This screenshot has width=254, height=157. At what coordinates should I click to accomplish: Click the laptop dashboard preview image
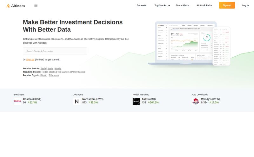coord(182,43)
